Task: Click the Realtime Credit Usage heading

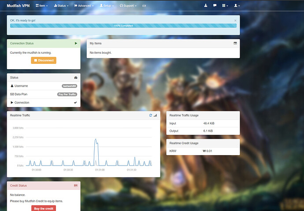Action: click(184, 143)
